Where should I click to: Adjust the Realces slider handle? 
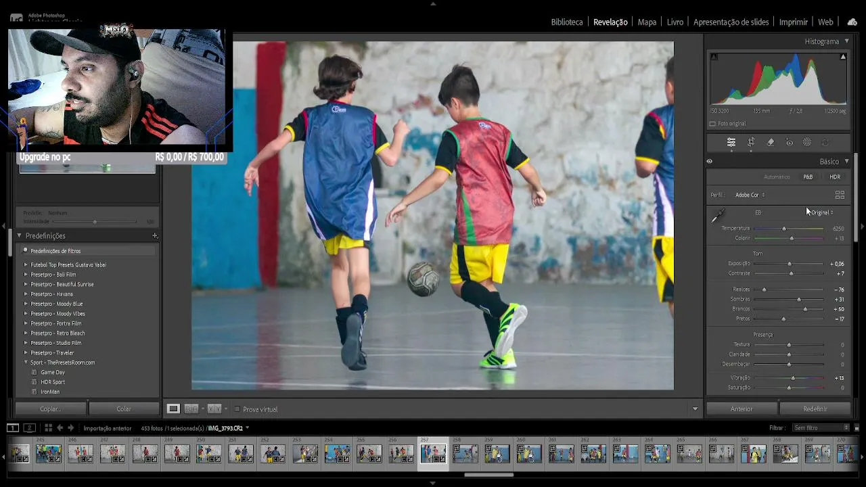click(764, 289)
